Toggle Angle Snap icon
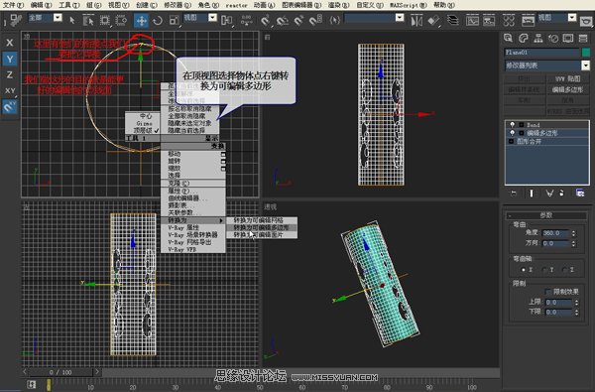 [283, 20]
